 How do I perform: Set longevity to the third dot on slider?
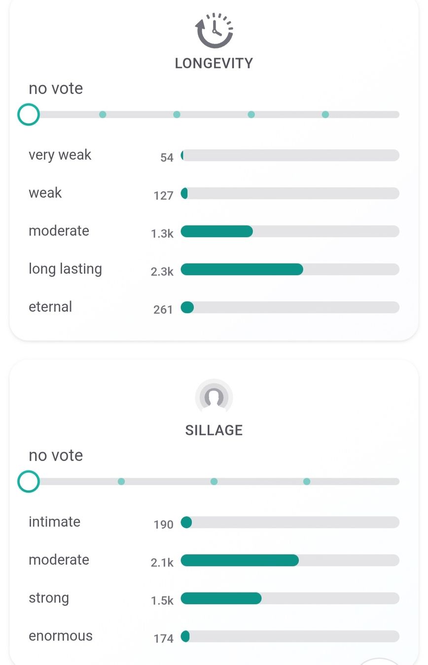pyautogui.click(x=251, y=114)
